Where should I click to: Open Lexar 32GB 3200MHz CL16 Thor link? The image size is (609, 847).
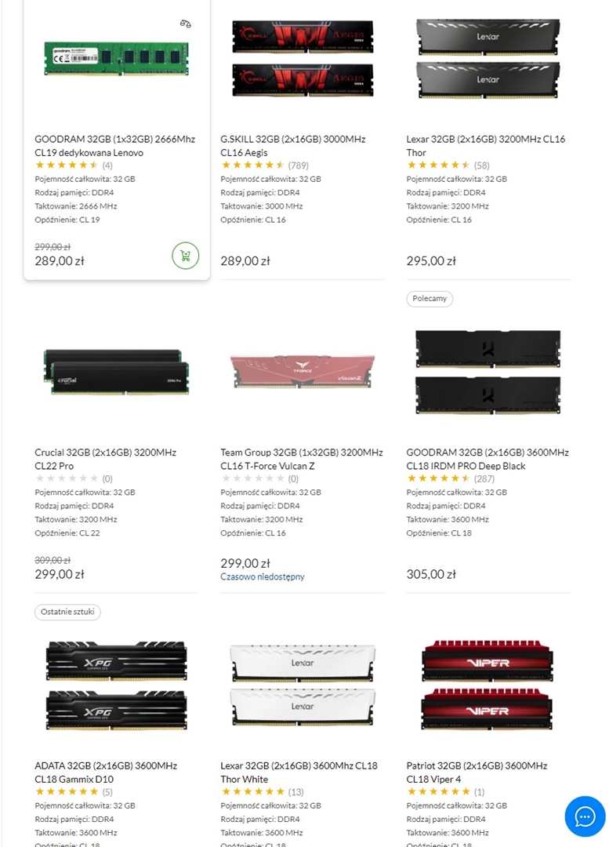pyautogui.click(x=485, y=146)
